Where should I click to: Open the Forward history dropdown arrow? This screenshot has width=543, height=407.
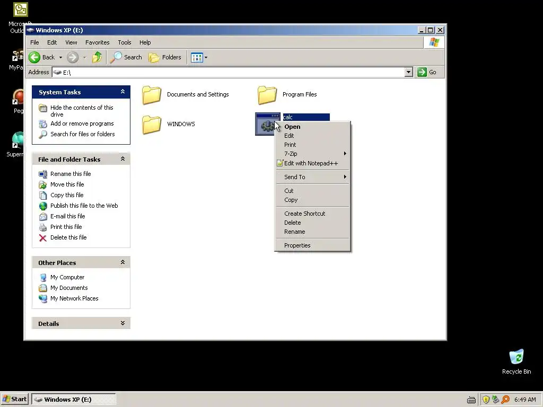click(84, 57)
